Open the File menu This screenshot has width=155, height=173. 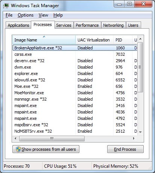(9, 15)
